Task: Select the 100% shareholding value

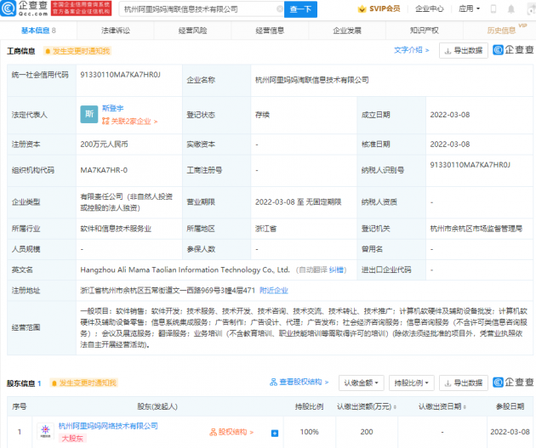Action: pyautogui.click(x=310, y=432)
